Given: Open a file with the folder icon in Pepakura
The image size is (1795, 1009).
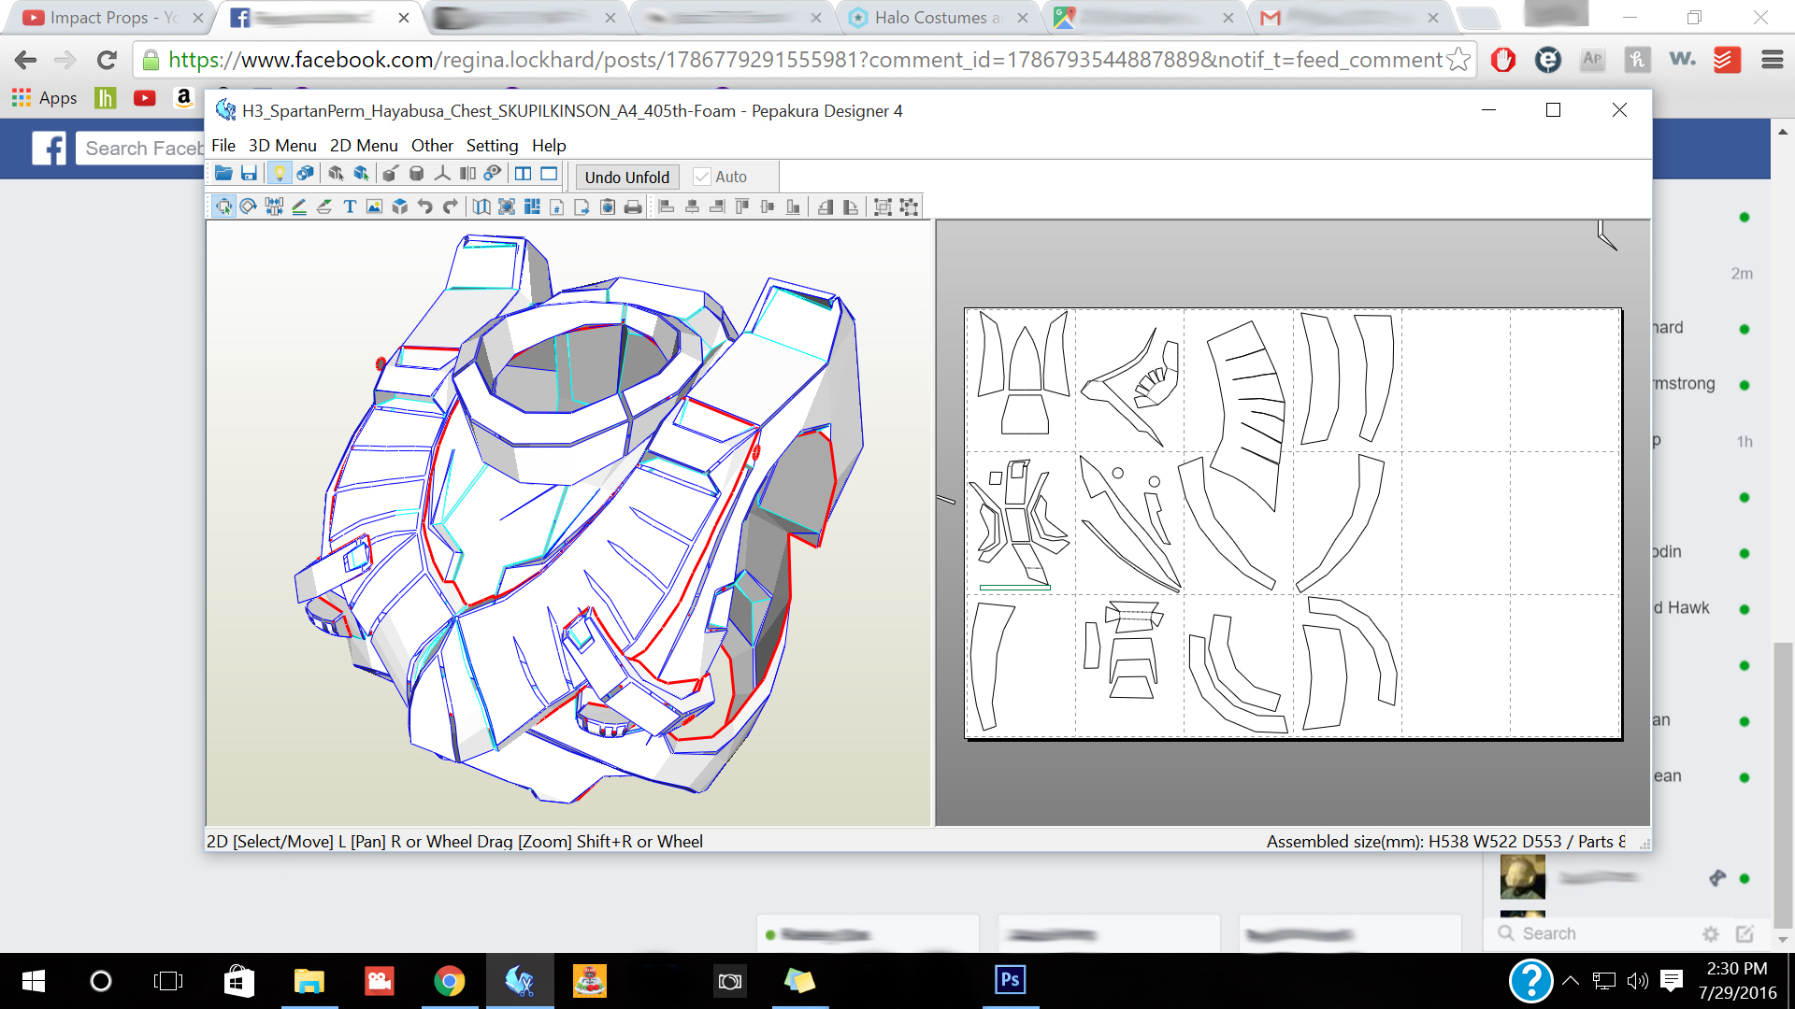Looking at the screenshot, I should click(x=223, y=174).
